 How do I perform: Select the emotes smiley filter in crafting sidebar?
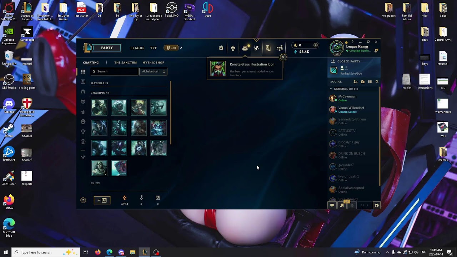click(83, 122)
